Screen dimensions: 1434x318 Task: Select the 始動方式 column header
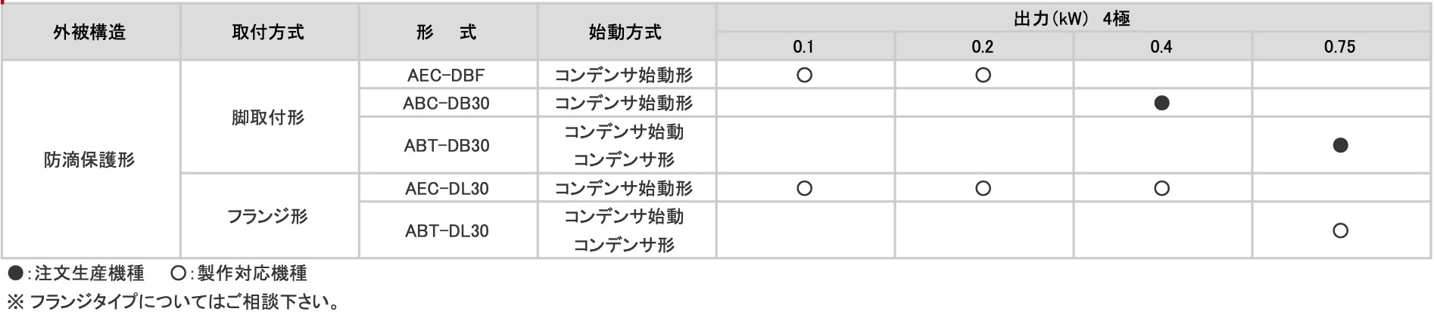[625, 32]
